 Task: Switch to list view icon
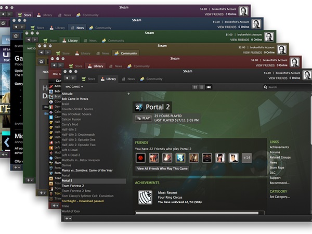pos(202,87)
